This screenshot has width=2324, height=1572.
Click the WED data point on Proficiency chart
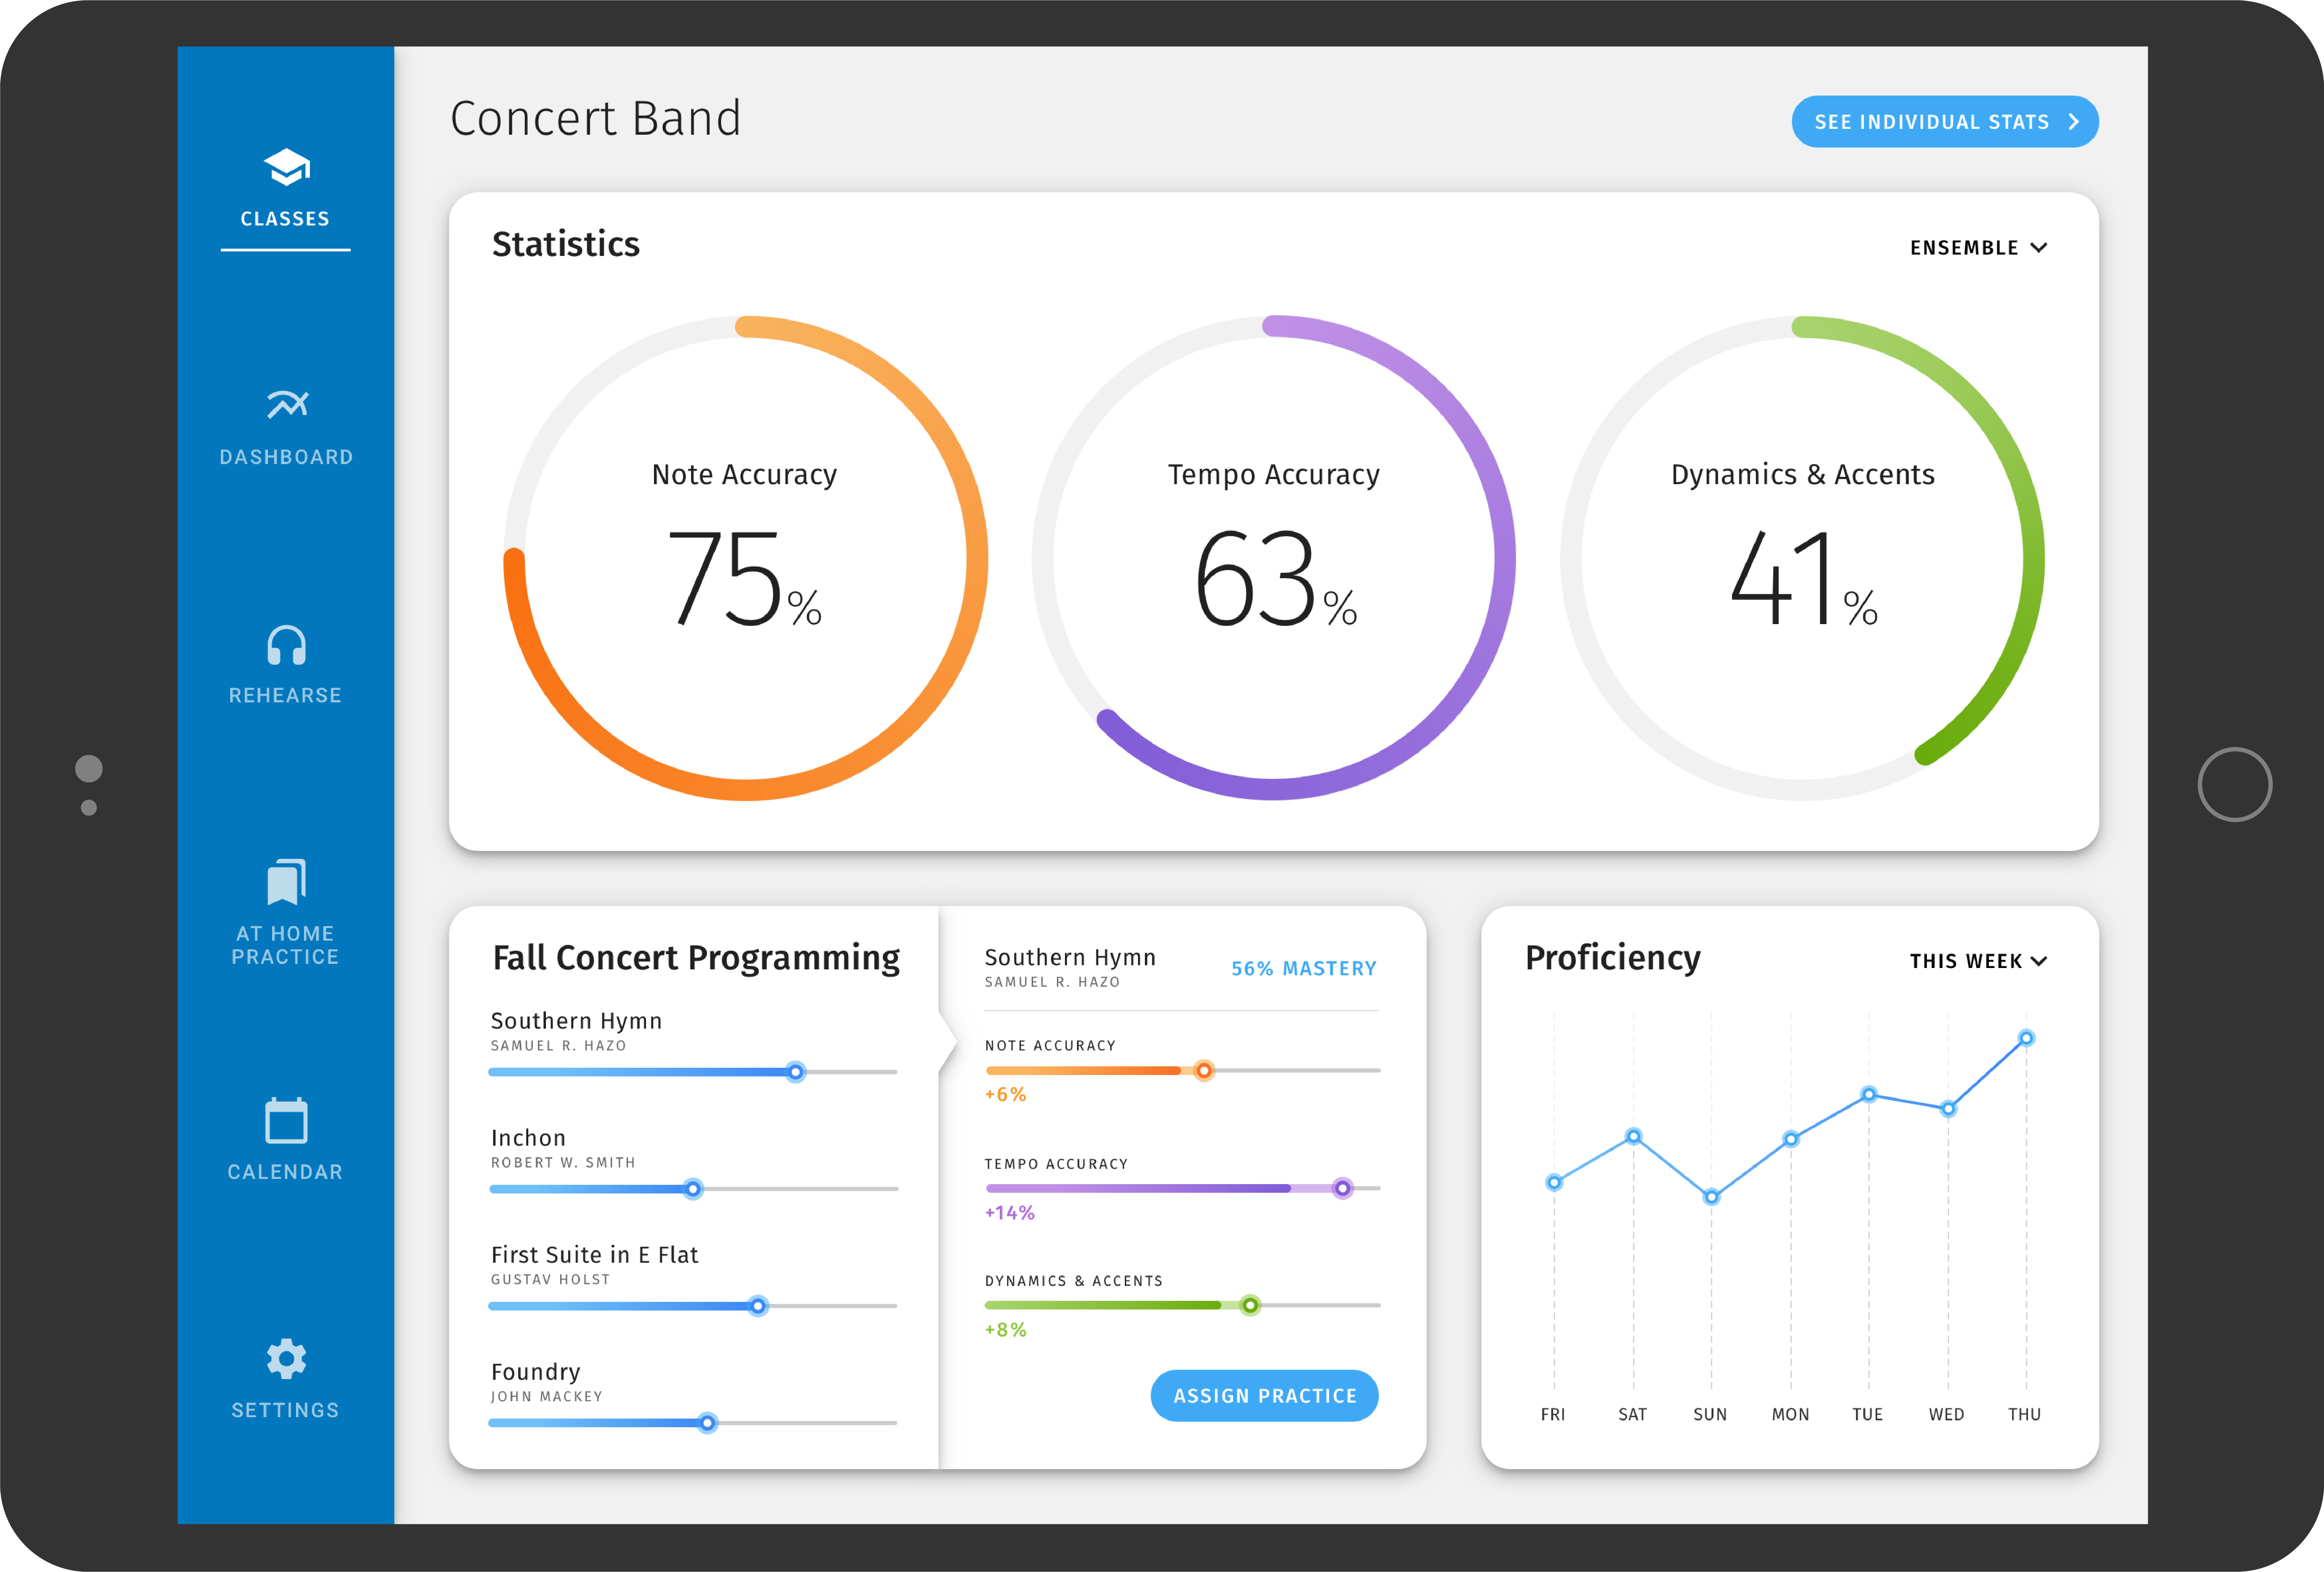pos(1948,1109)
